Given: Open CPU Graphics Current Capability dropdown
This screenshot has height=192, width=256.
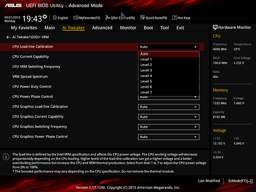Looking at the screenshot, I should [x=169, y=117].
